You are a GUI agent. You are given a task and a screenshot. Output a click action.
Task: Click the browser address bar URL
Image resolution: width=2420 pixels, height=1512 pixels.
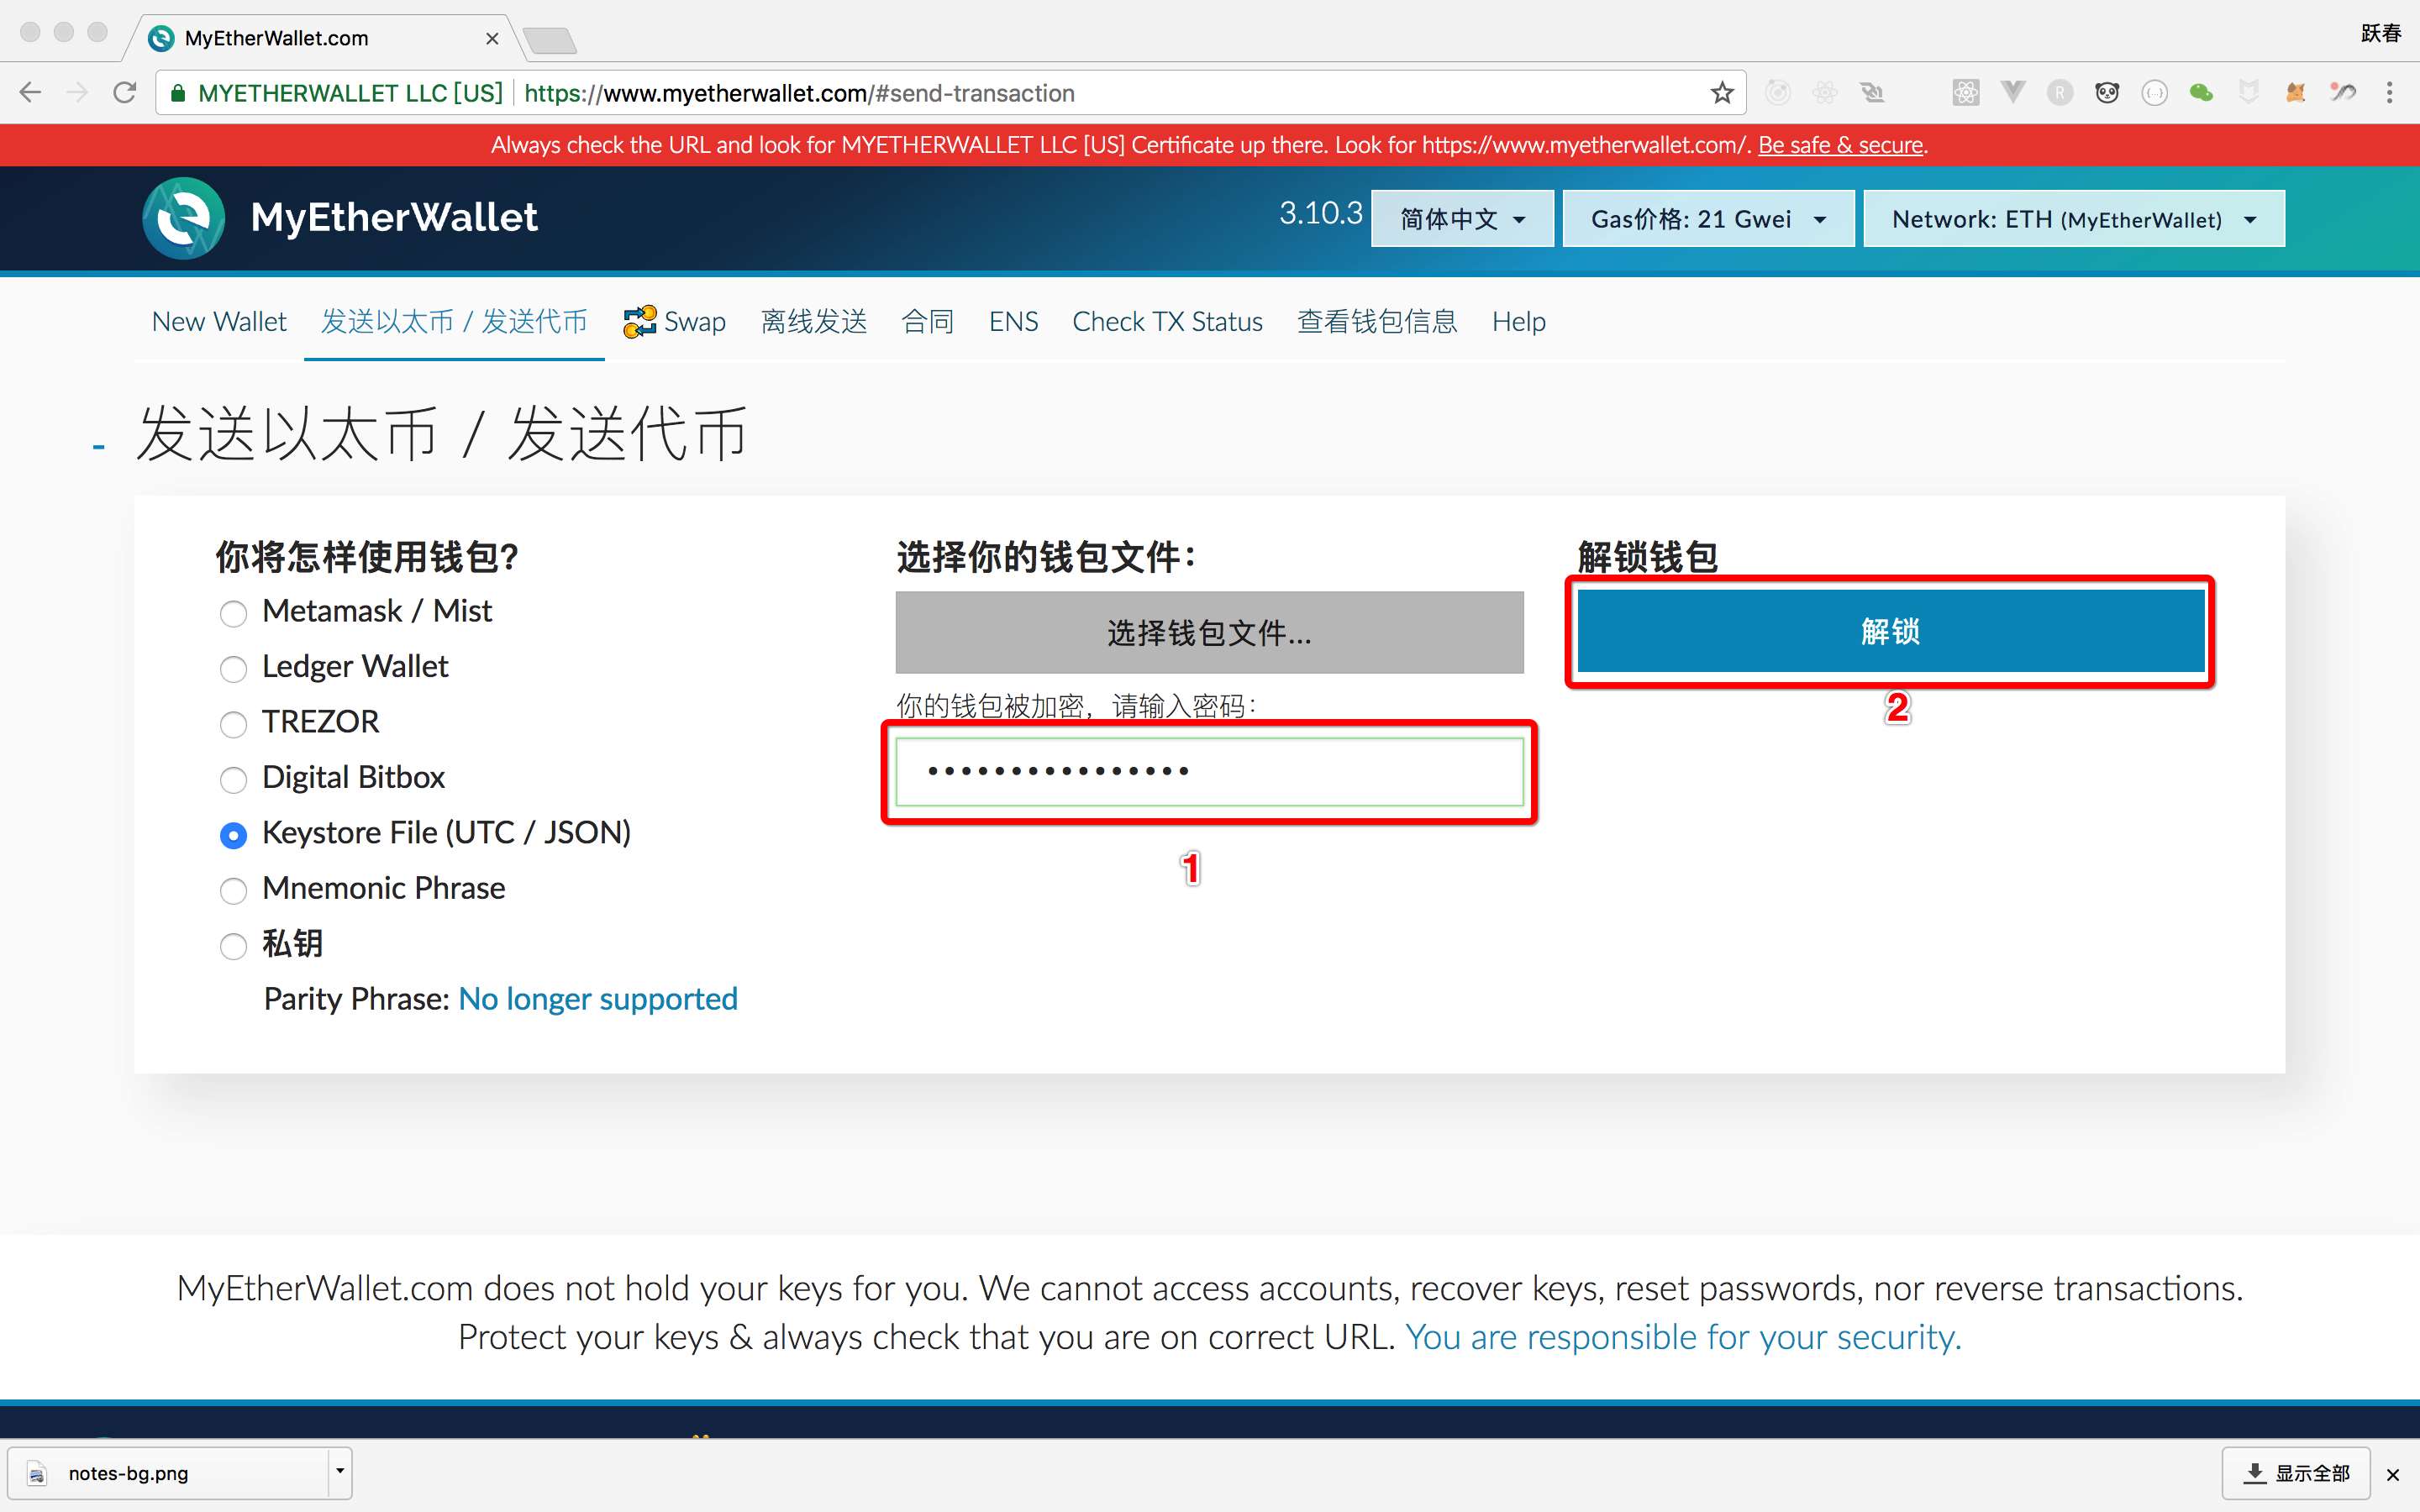[x=799, y=93]
